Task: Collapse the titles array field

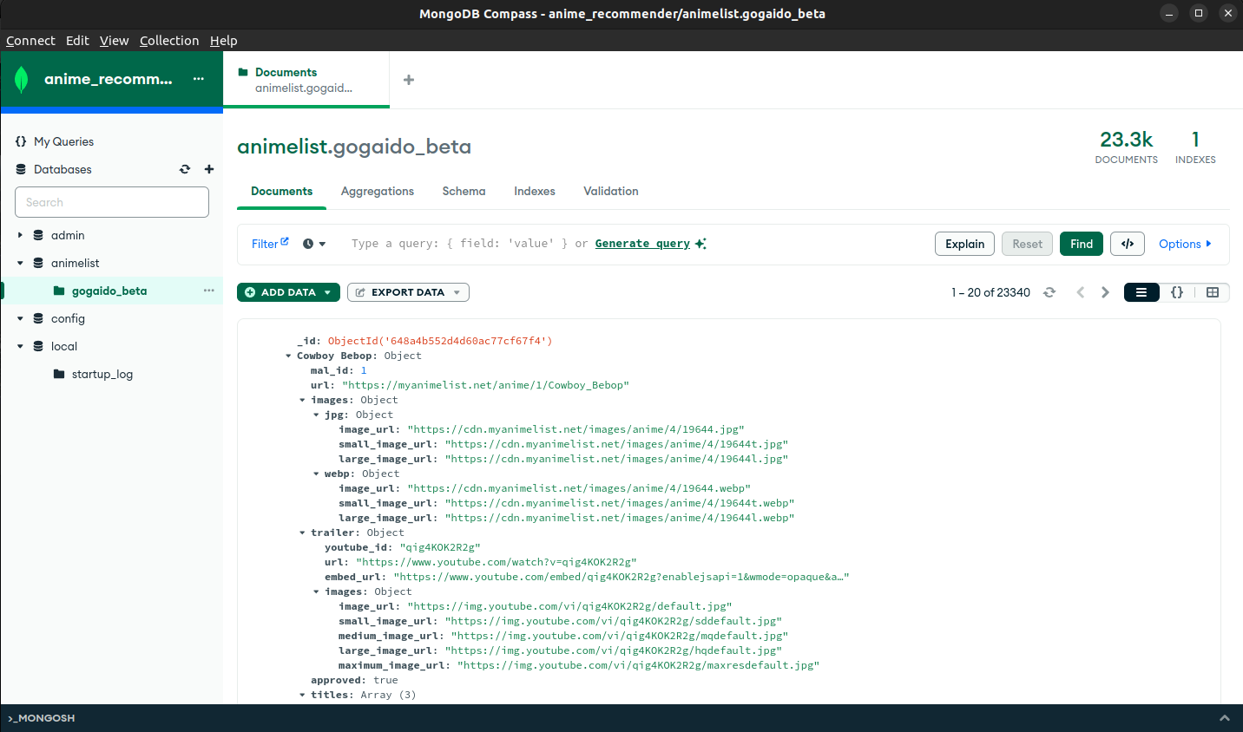Action: coord(302,696)
